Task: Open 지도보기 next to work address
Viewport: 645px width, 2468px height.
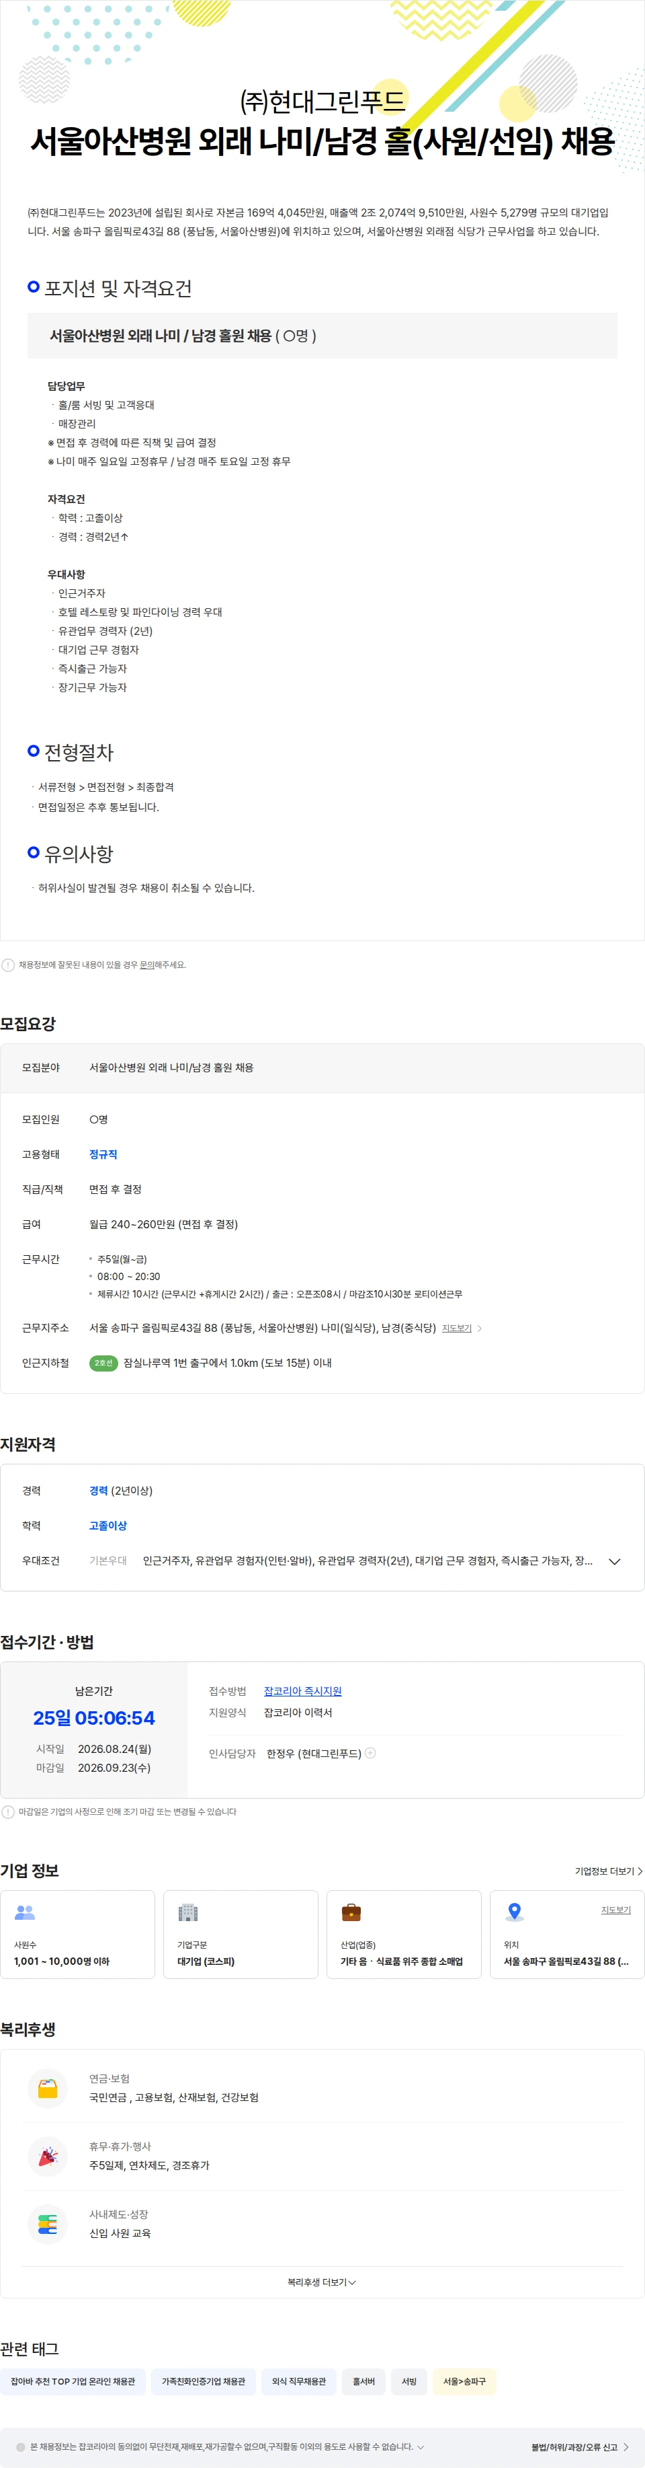Action: click(456, 1328)
